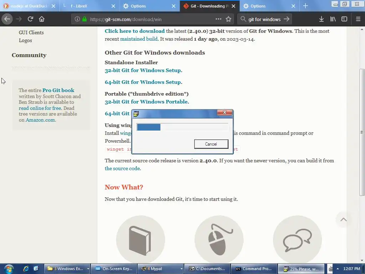The height and width of the screenshot is (274, 365).
Task: Open a new browser tab
Action: 305,6
